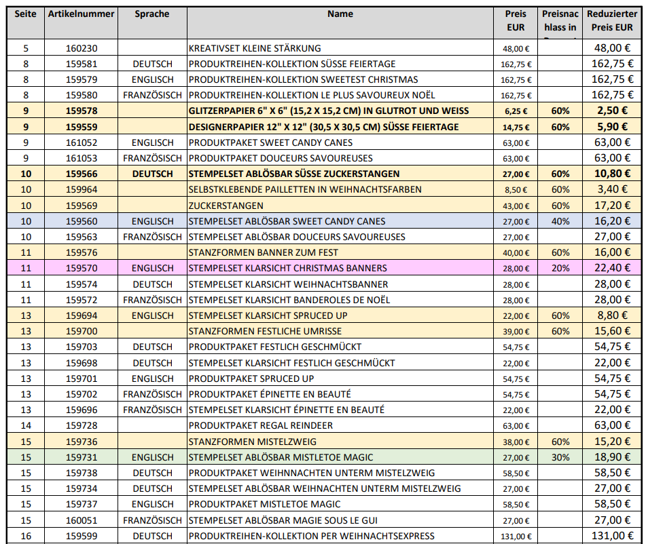
Task: Click article number 159728
Action: pos(81,425)
